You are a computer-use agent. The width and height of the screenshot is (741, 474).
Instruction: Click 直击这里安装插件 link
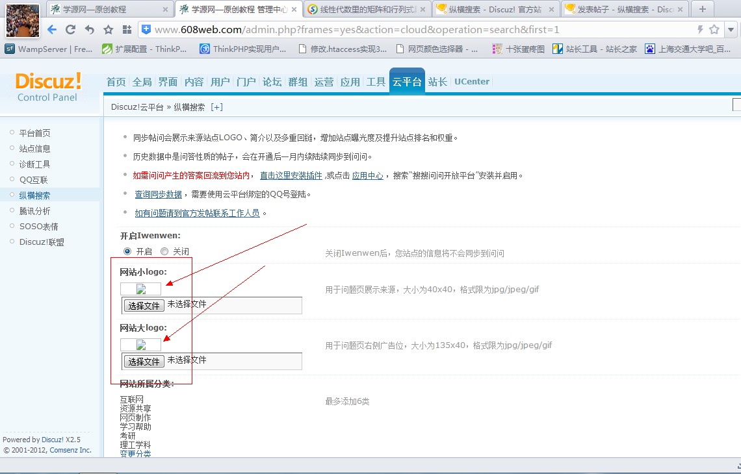click(291, 175)
